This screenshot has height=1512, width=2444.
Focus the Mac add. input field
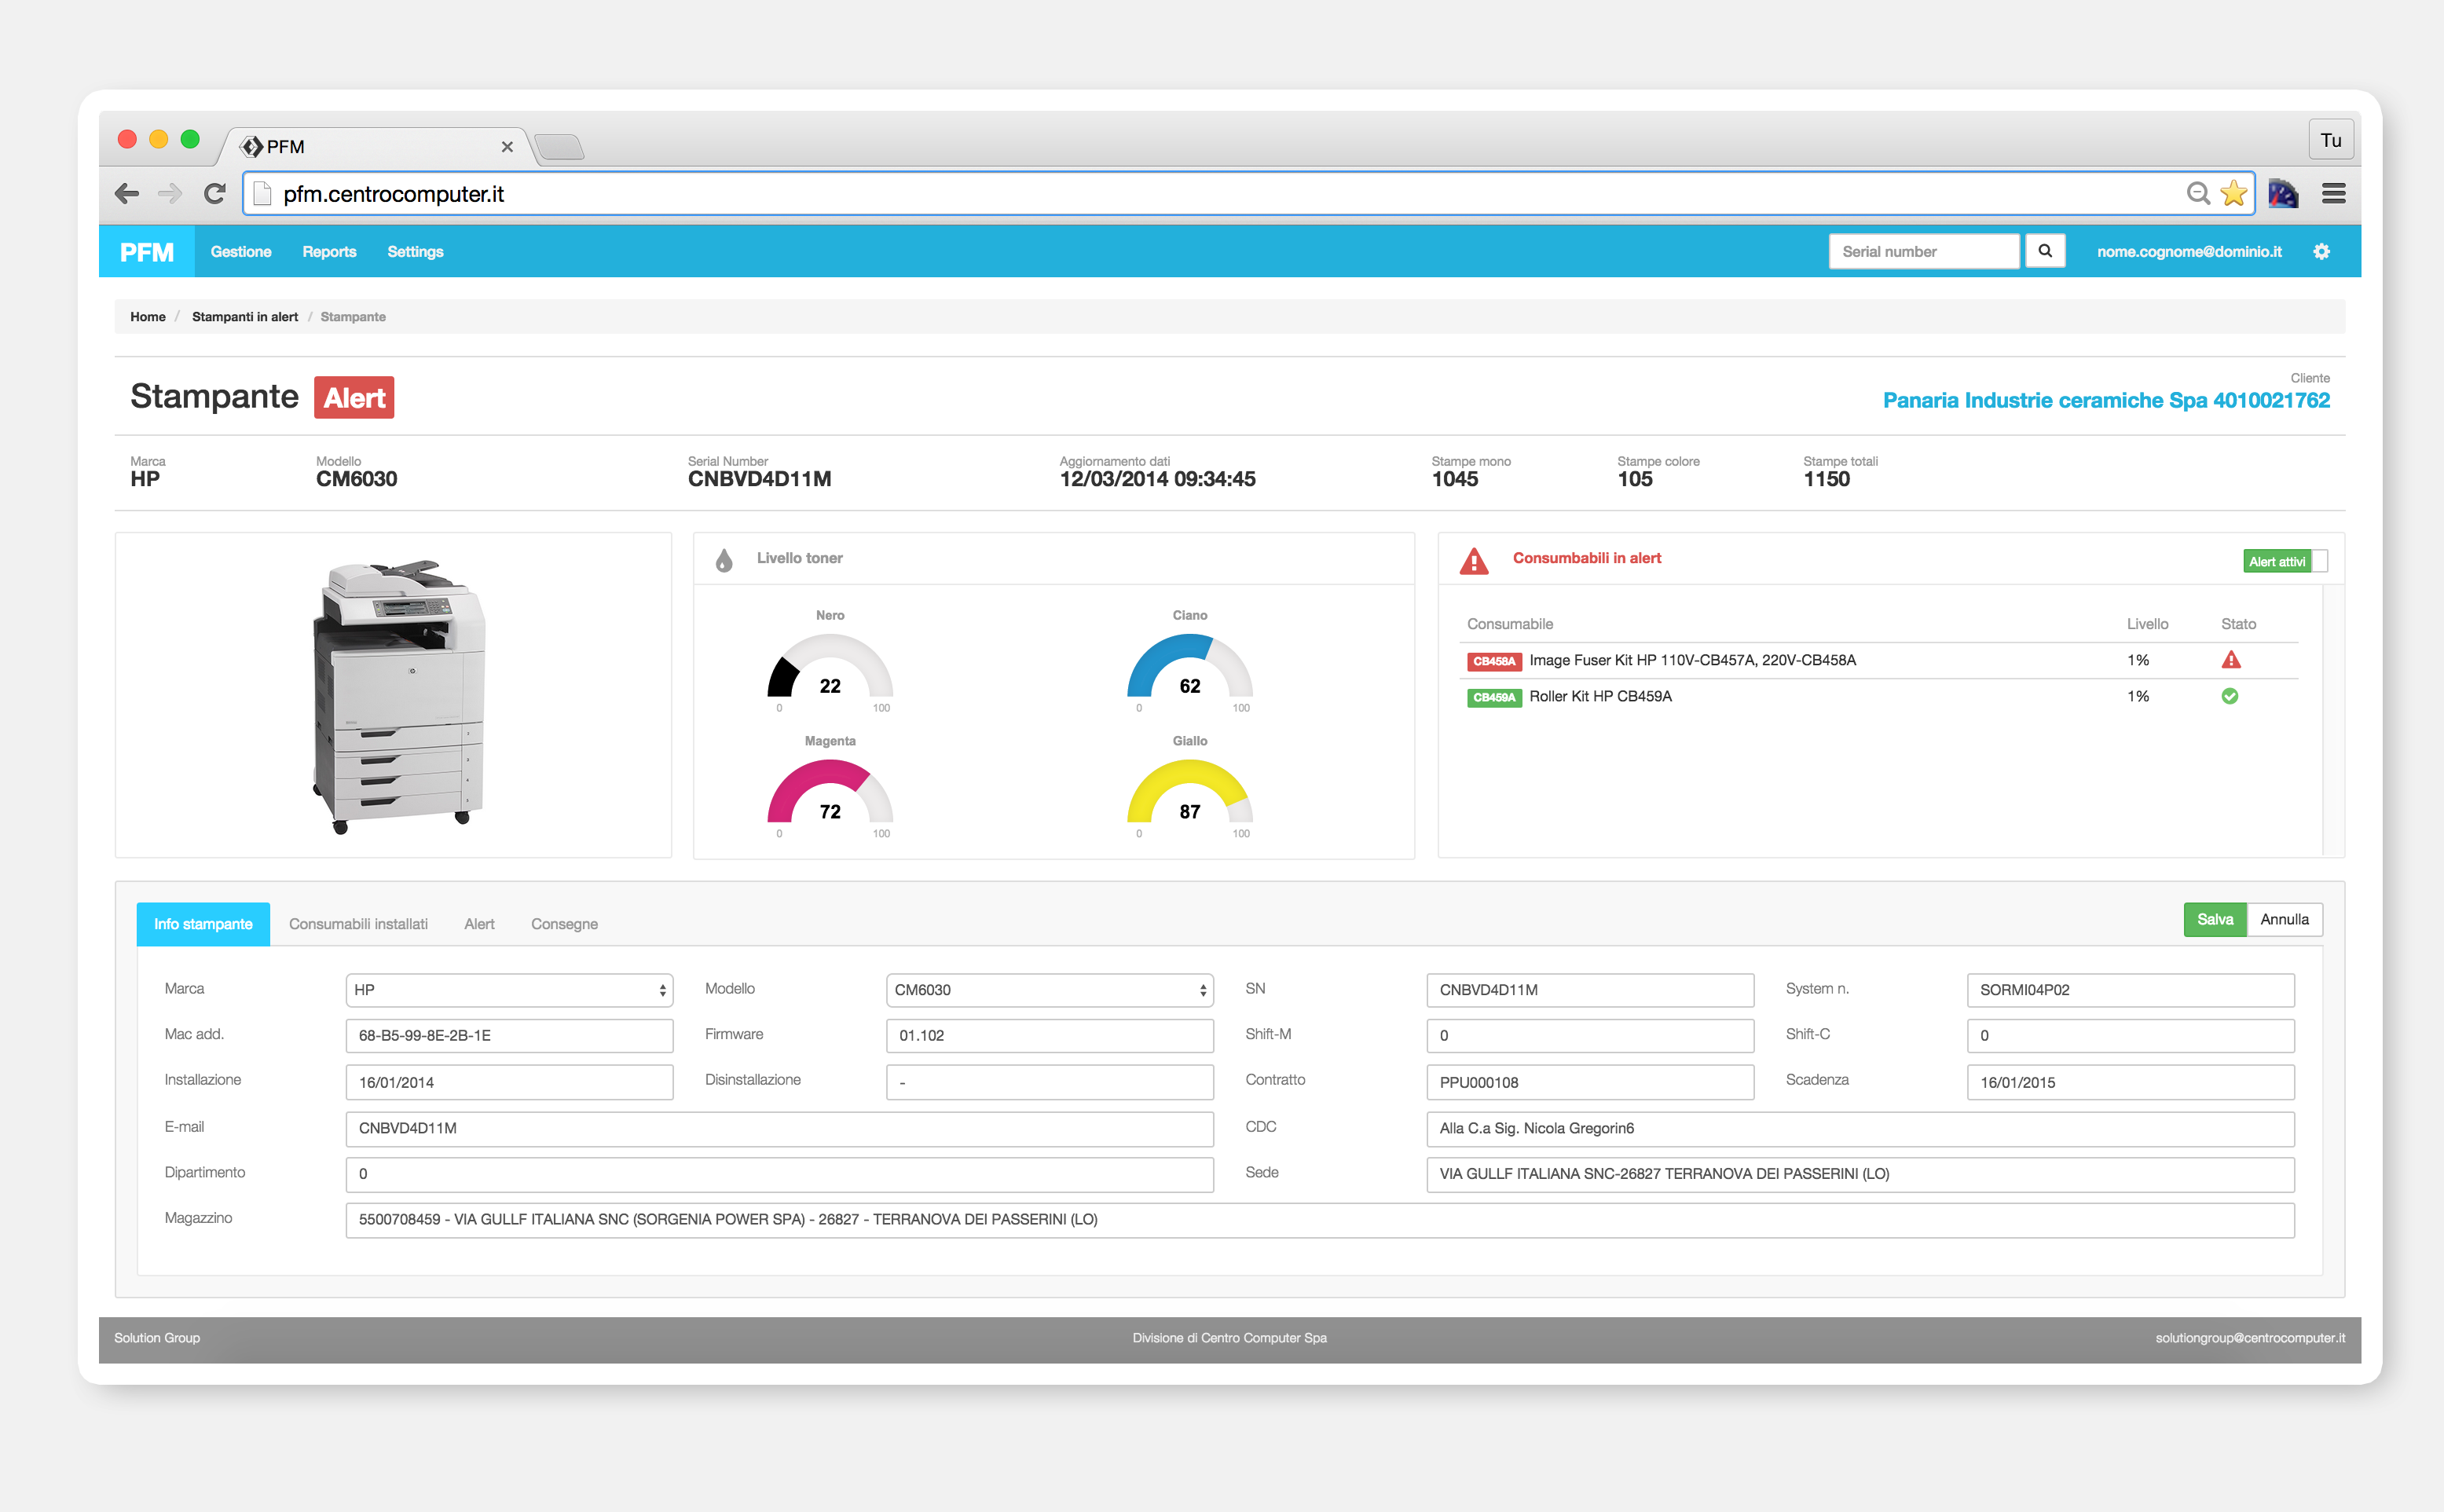509,1036
